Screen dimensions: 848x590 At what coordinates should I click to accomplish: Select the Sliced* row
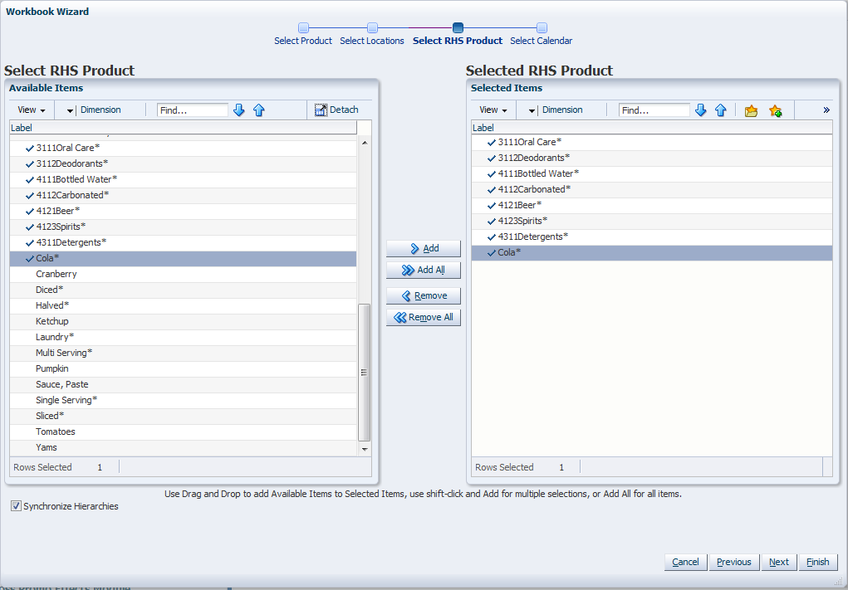pyautogui.click(x=183, y=416)
